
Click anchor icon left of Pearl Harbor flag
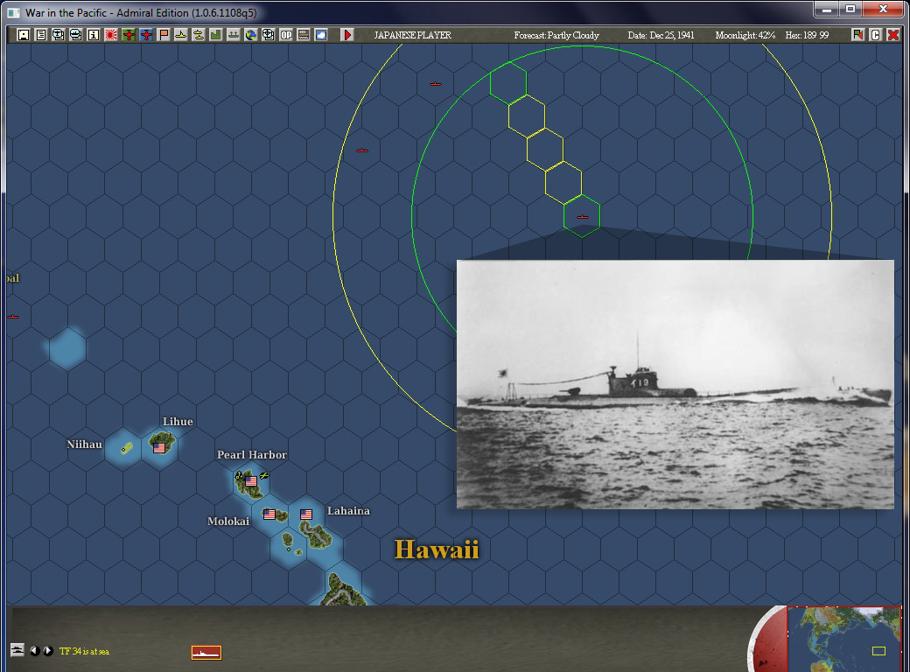[x=239, y=476]
